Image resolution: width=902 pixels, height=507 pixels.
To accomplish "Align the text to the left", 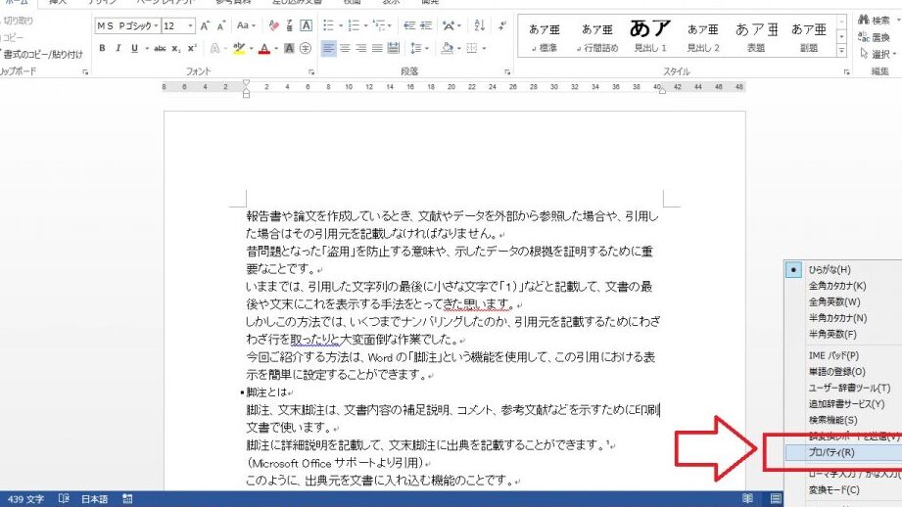I will point(328,48).
